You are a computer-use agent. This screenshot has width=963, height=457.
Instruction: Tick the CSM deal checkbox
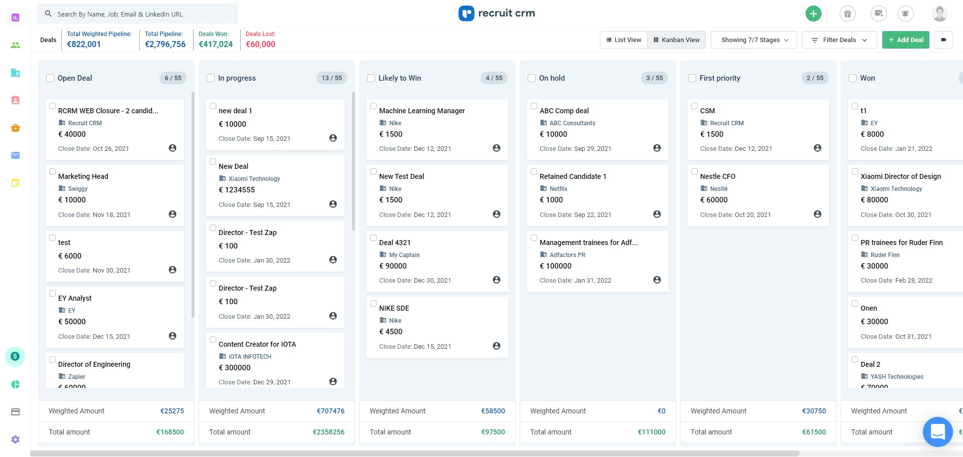click(694, 106)
